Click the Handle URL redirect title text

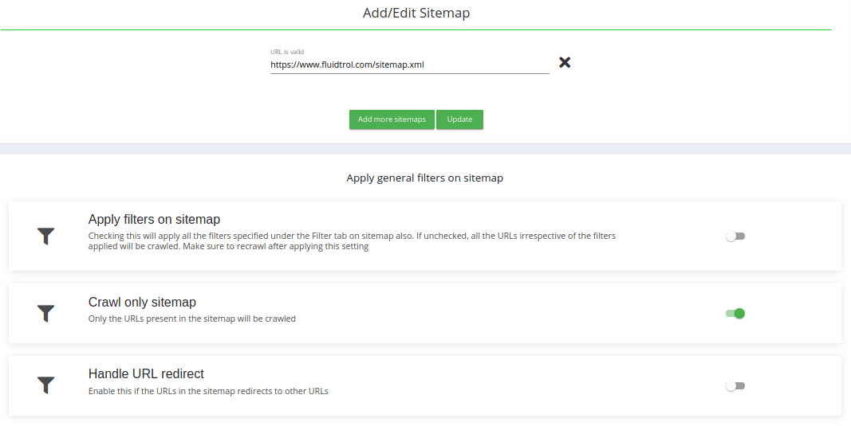[146, 373]
